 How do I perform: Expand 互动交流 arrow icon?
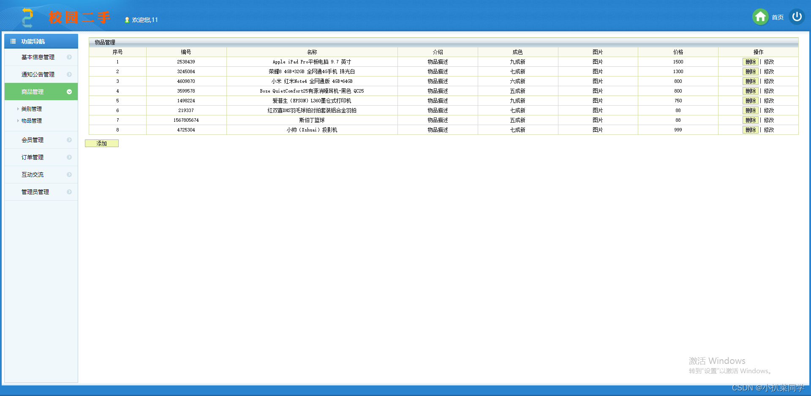pos(69,175)
